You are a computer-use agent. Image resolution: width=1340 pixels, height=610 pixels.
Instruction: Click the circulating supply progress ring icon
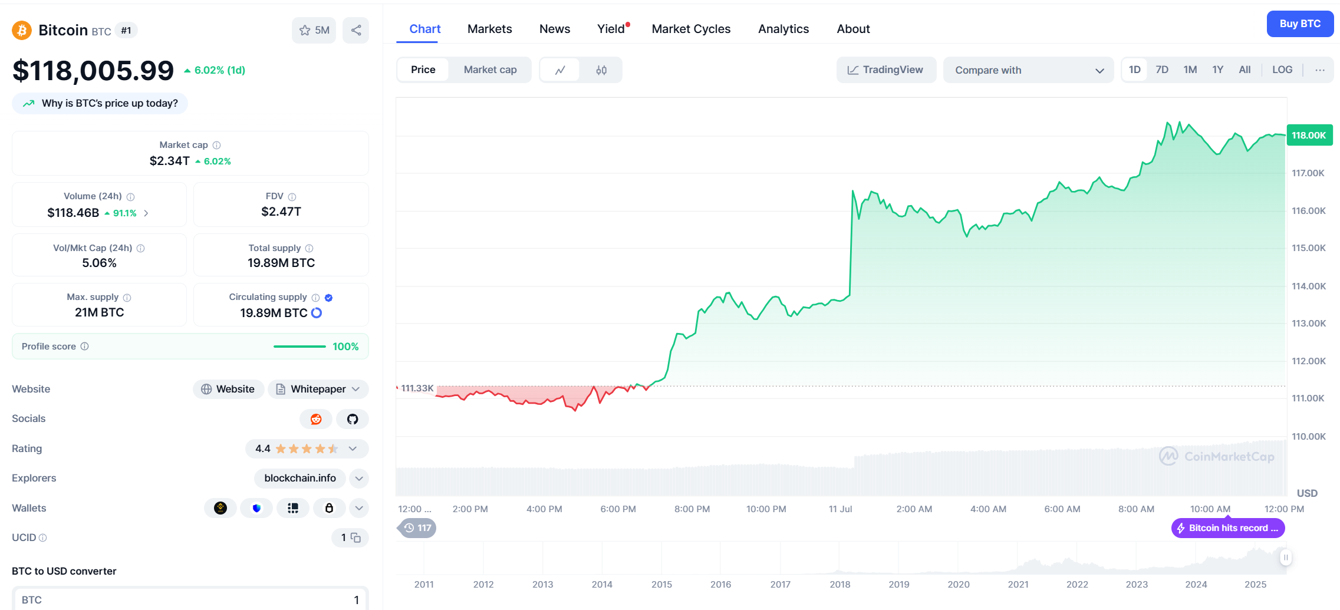coord(317,313)
